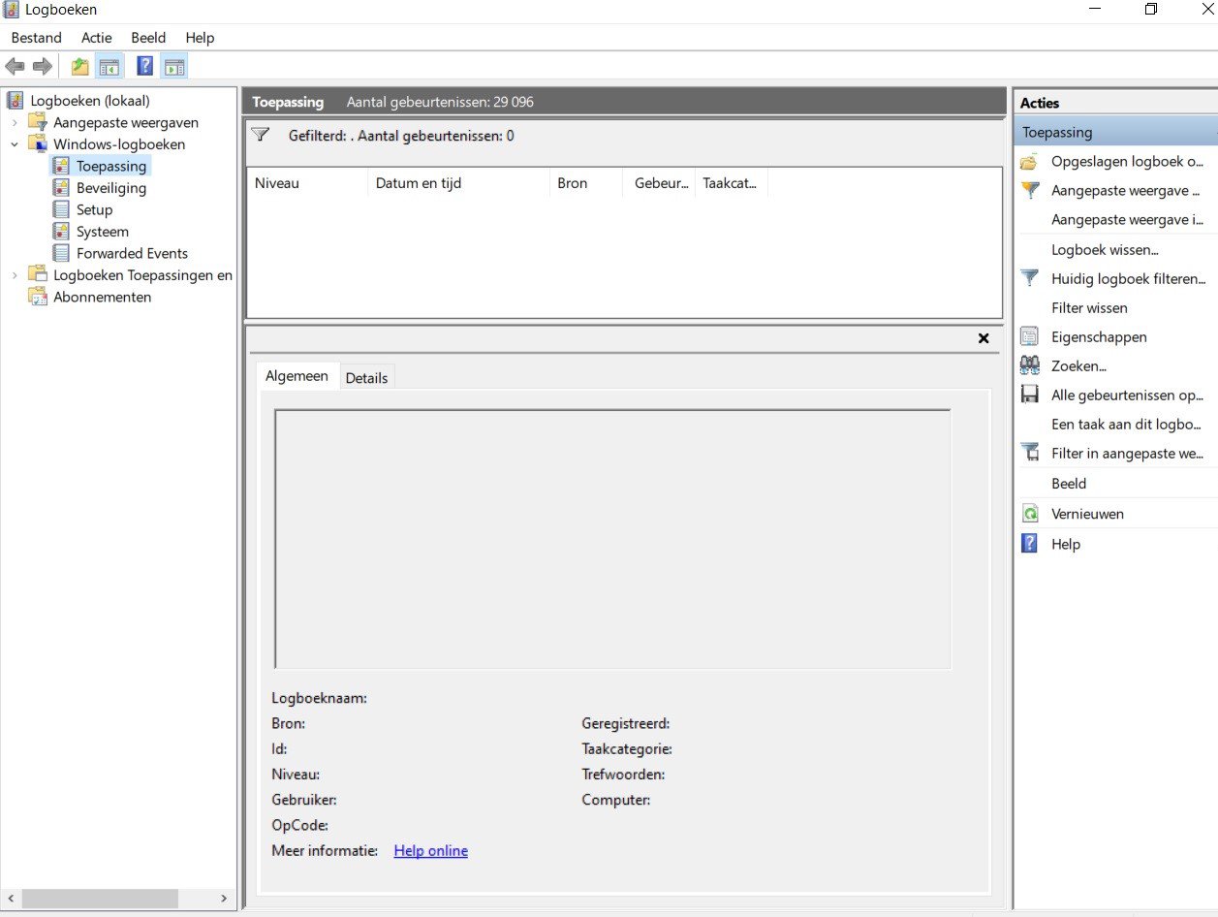Switch to the Details tab
Viewport: 1218px width, 917px height.
(366, 378)
